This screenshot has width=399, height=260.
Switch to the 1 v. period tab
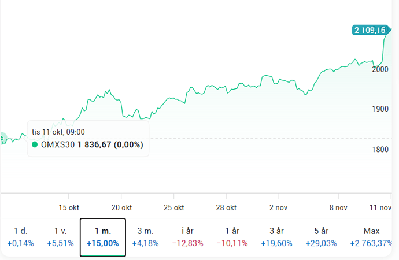(60, 237)
